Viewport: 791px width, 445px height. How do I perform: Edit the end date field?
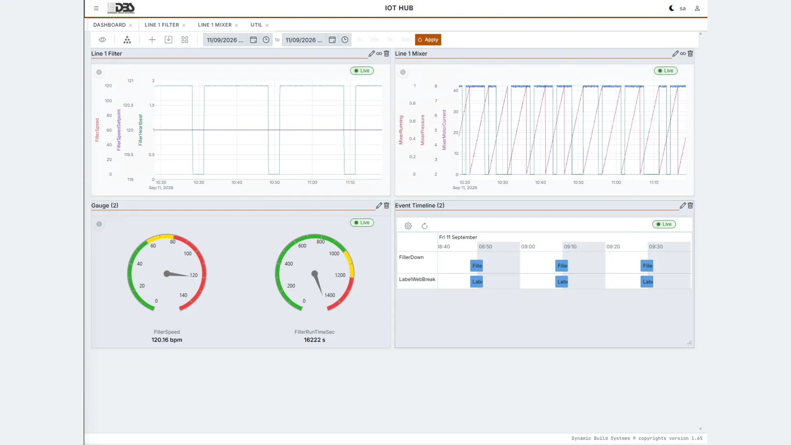tap(304, 40)
